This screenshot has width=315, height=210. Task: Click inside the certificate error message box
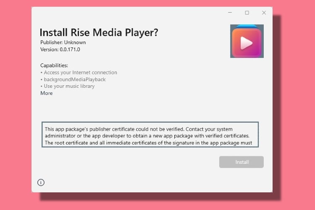pyautogui.click(x=150, y=134)
